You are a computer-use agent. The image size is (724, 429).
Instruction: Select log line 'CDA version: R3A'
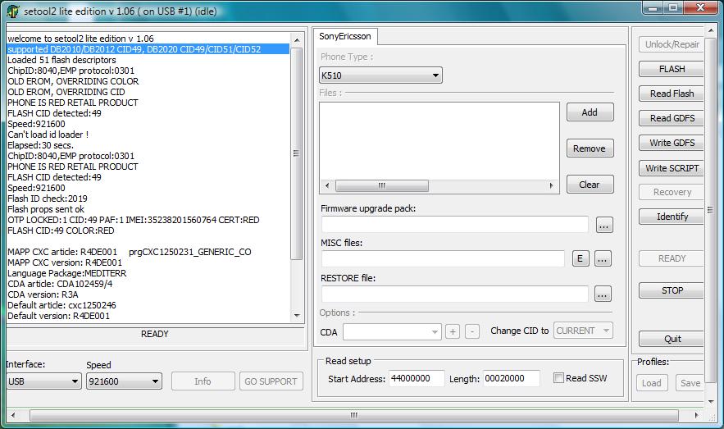[x=43, y=294]
